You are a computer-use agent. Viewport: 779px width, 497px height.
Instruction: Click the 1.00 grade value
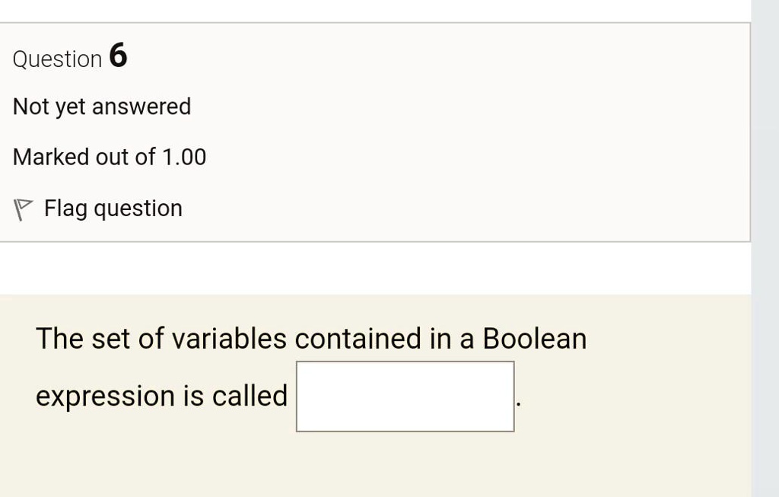click(x=184, y=157)
